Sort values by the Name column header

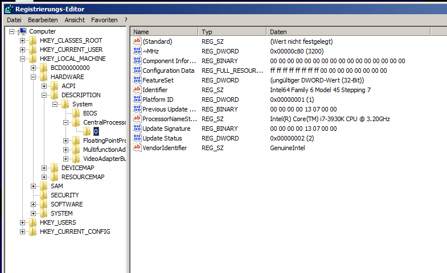pos(165,32)
